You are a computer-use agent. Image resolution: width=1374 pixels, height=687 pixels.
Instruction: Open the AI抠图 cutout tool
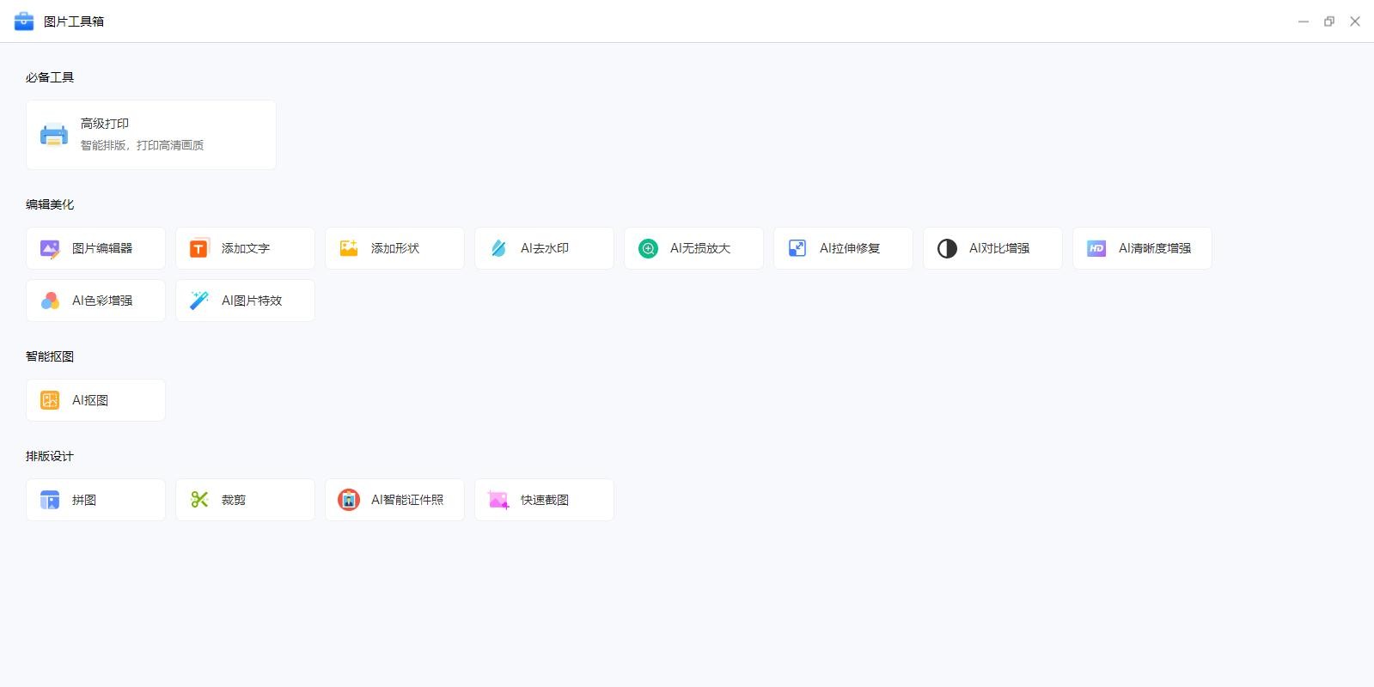click(x=95, y=400)
